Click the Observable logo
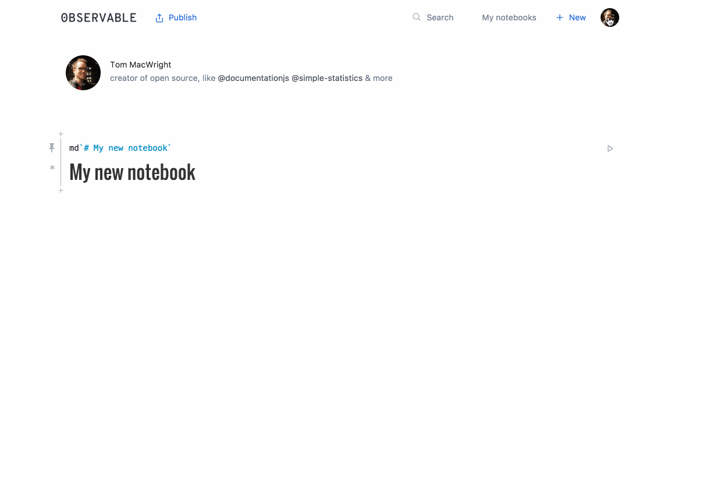Viewport: 703px width, 485px height. (x=98, y=18)
